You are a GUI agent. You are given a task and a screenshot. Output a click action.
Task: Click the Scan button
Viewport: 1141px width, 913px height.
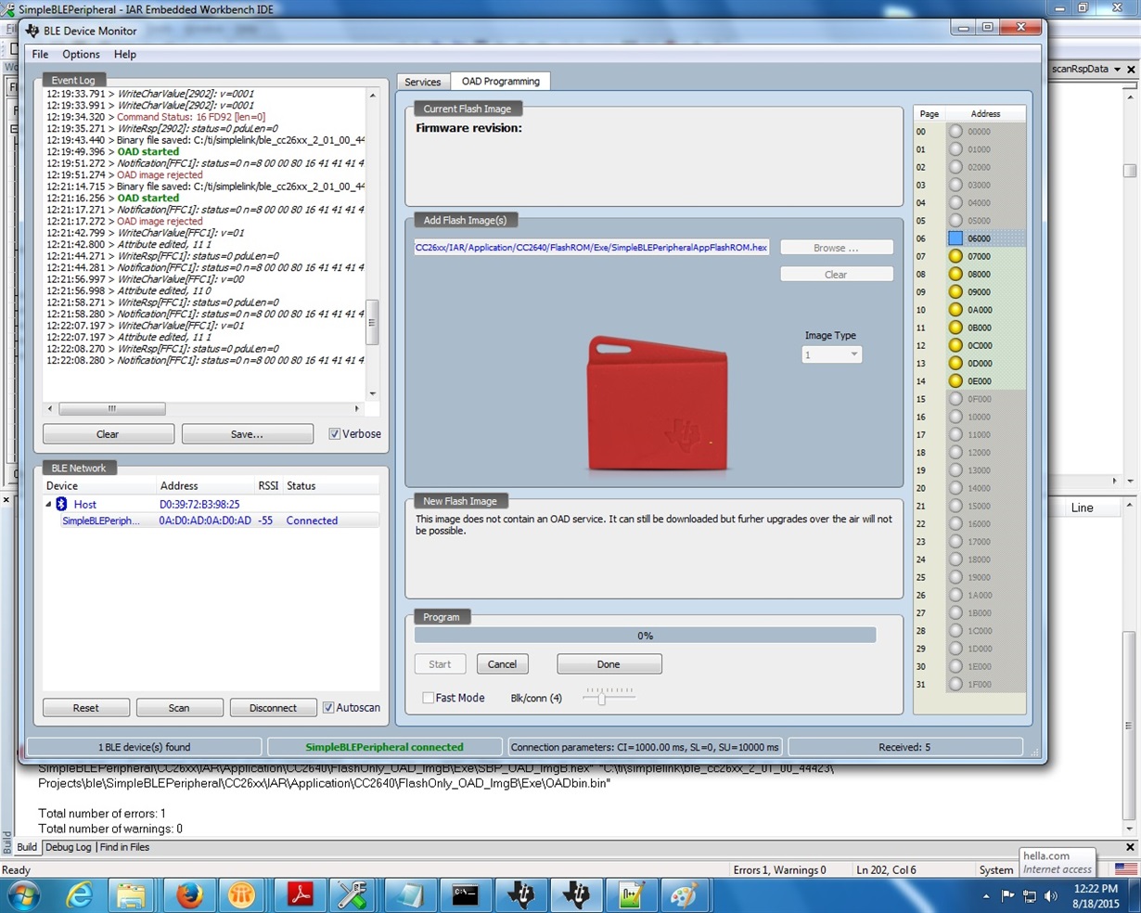[x=179, y=707]
